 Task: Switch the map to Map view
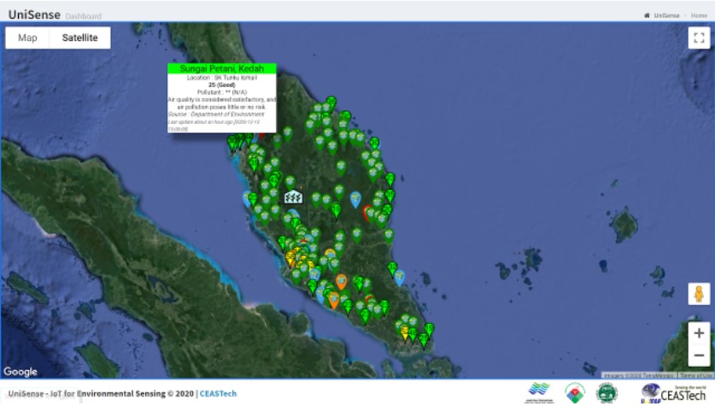(x=27, y=38)
